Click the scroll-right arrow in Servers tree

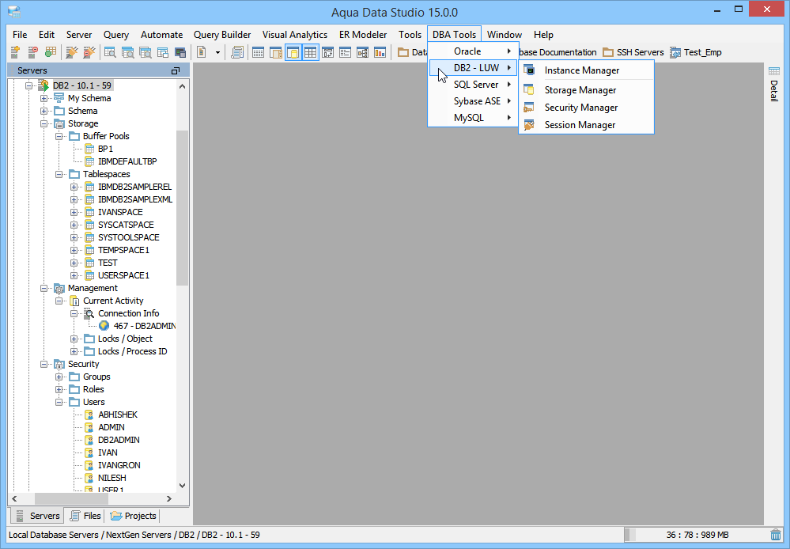(169, 498)
